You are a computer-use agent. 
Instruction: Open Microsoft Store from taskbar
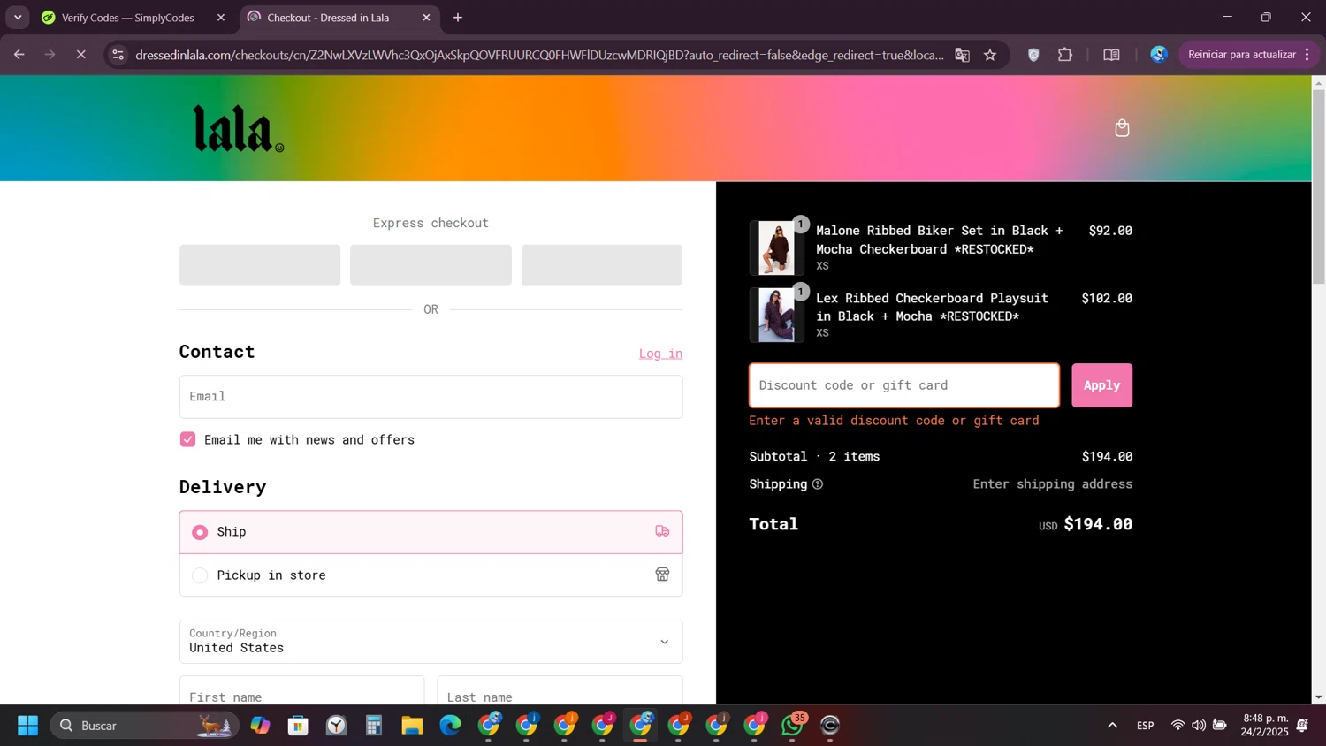point(298,726)
